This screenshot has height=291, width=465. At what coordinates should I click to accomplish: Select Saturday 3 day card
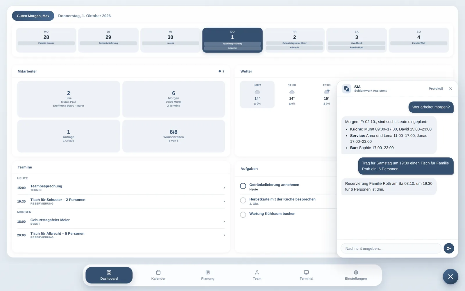[x=357, y=40]
